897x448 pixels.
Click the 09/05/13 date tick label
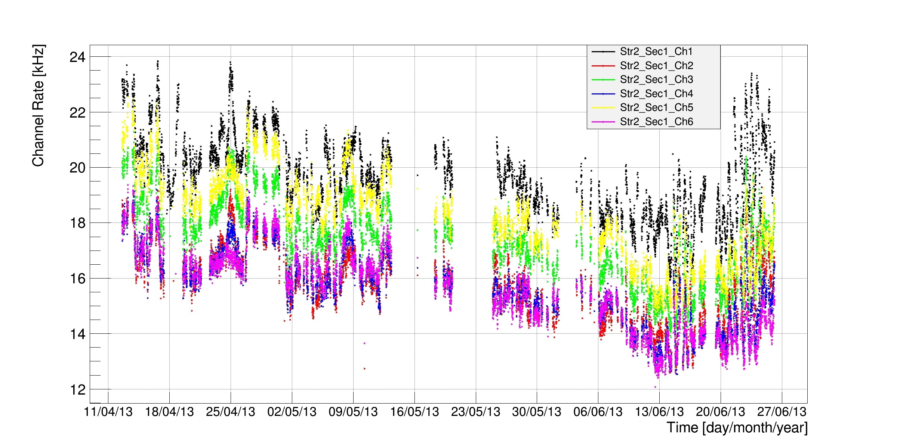tap(353, 412)
